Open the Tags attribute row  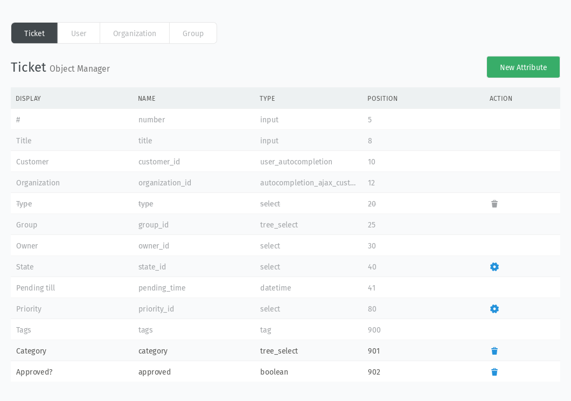(285, 330)
